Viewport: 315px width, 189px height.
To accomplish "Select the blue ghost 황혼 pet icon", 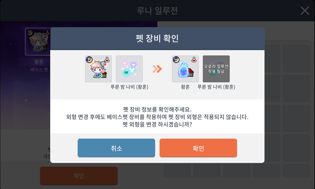I will coord(185,69).
